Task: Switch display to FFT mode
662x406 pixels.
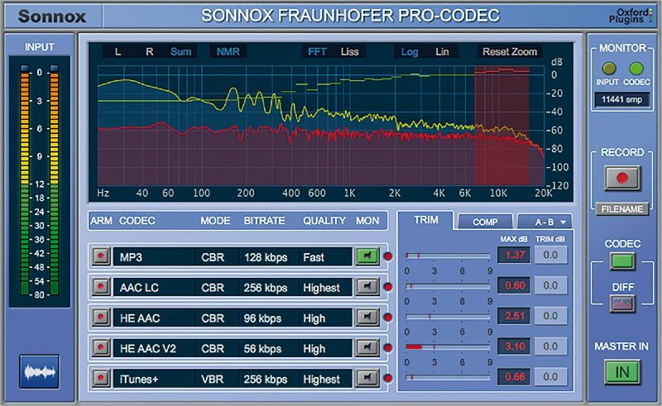Action: 317,51
